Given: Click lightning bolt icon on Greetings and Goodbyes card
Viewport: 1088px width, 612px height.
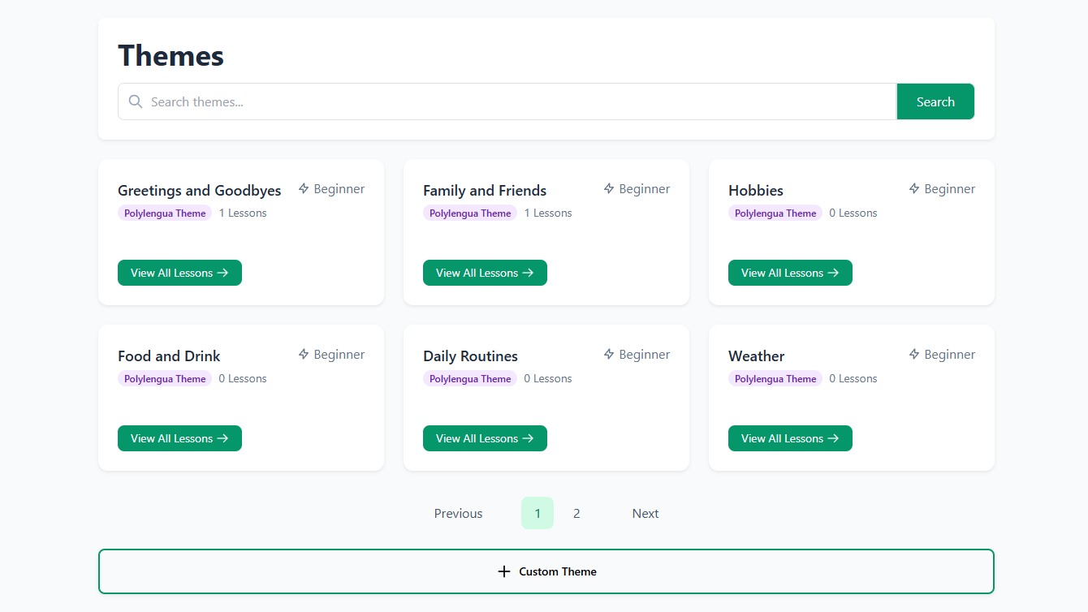Looking at the screenshot, I should tap(304, 189).
